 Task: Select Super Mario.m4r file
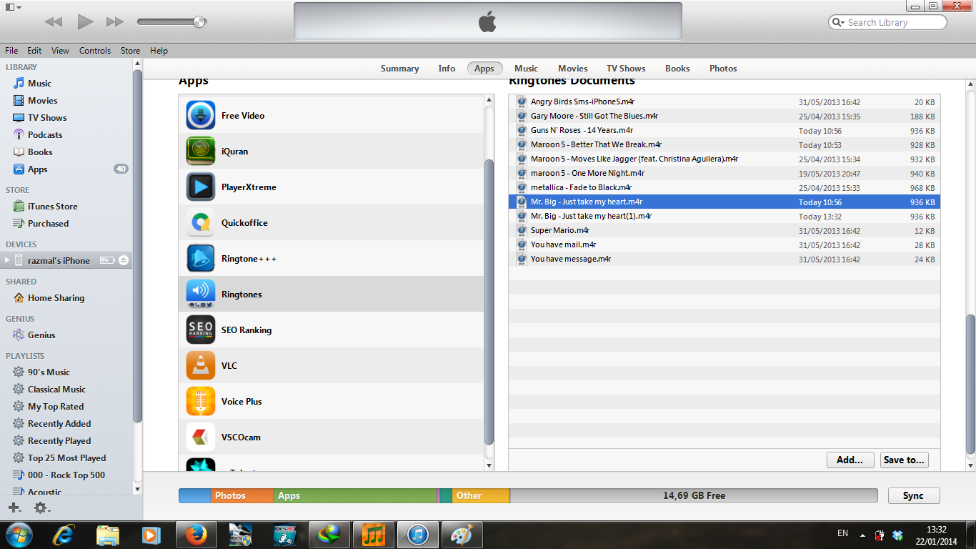coord(724,230)
